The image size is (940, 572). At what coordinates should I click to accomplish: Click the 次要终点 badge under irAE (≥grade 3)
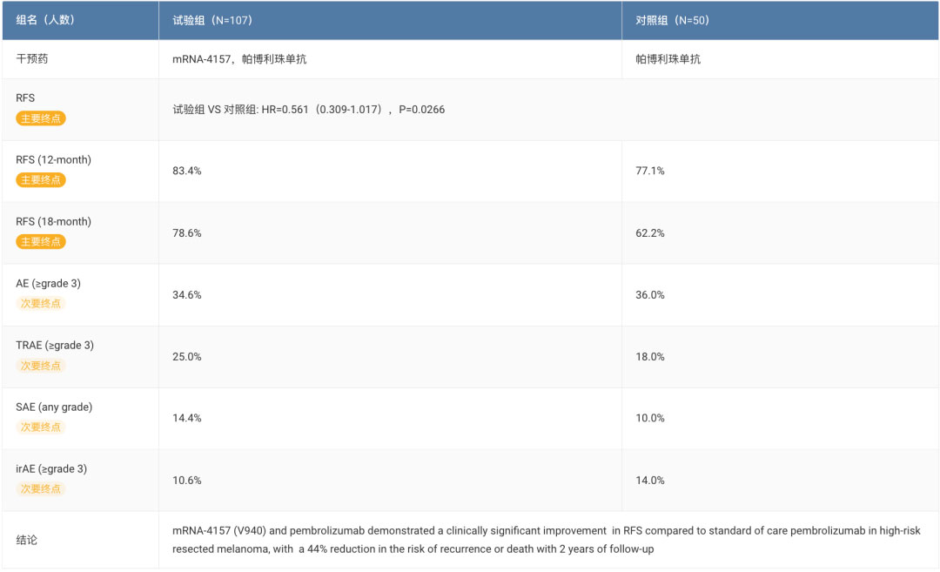tap(41, 488)
